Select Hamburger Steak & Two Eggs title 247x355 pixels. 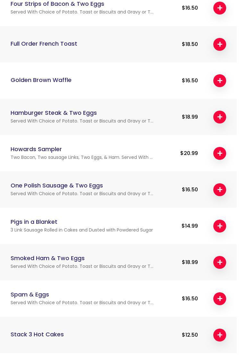pyautogui.click(x=54, y=113)
